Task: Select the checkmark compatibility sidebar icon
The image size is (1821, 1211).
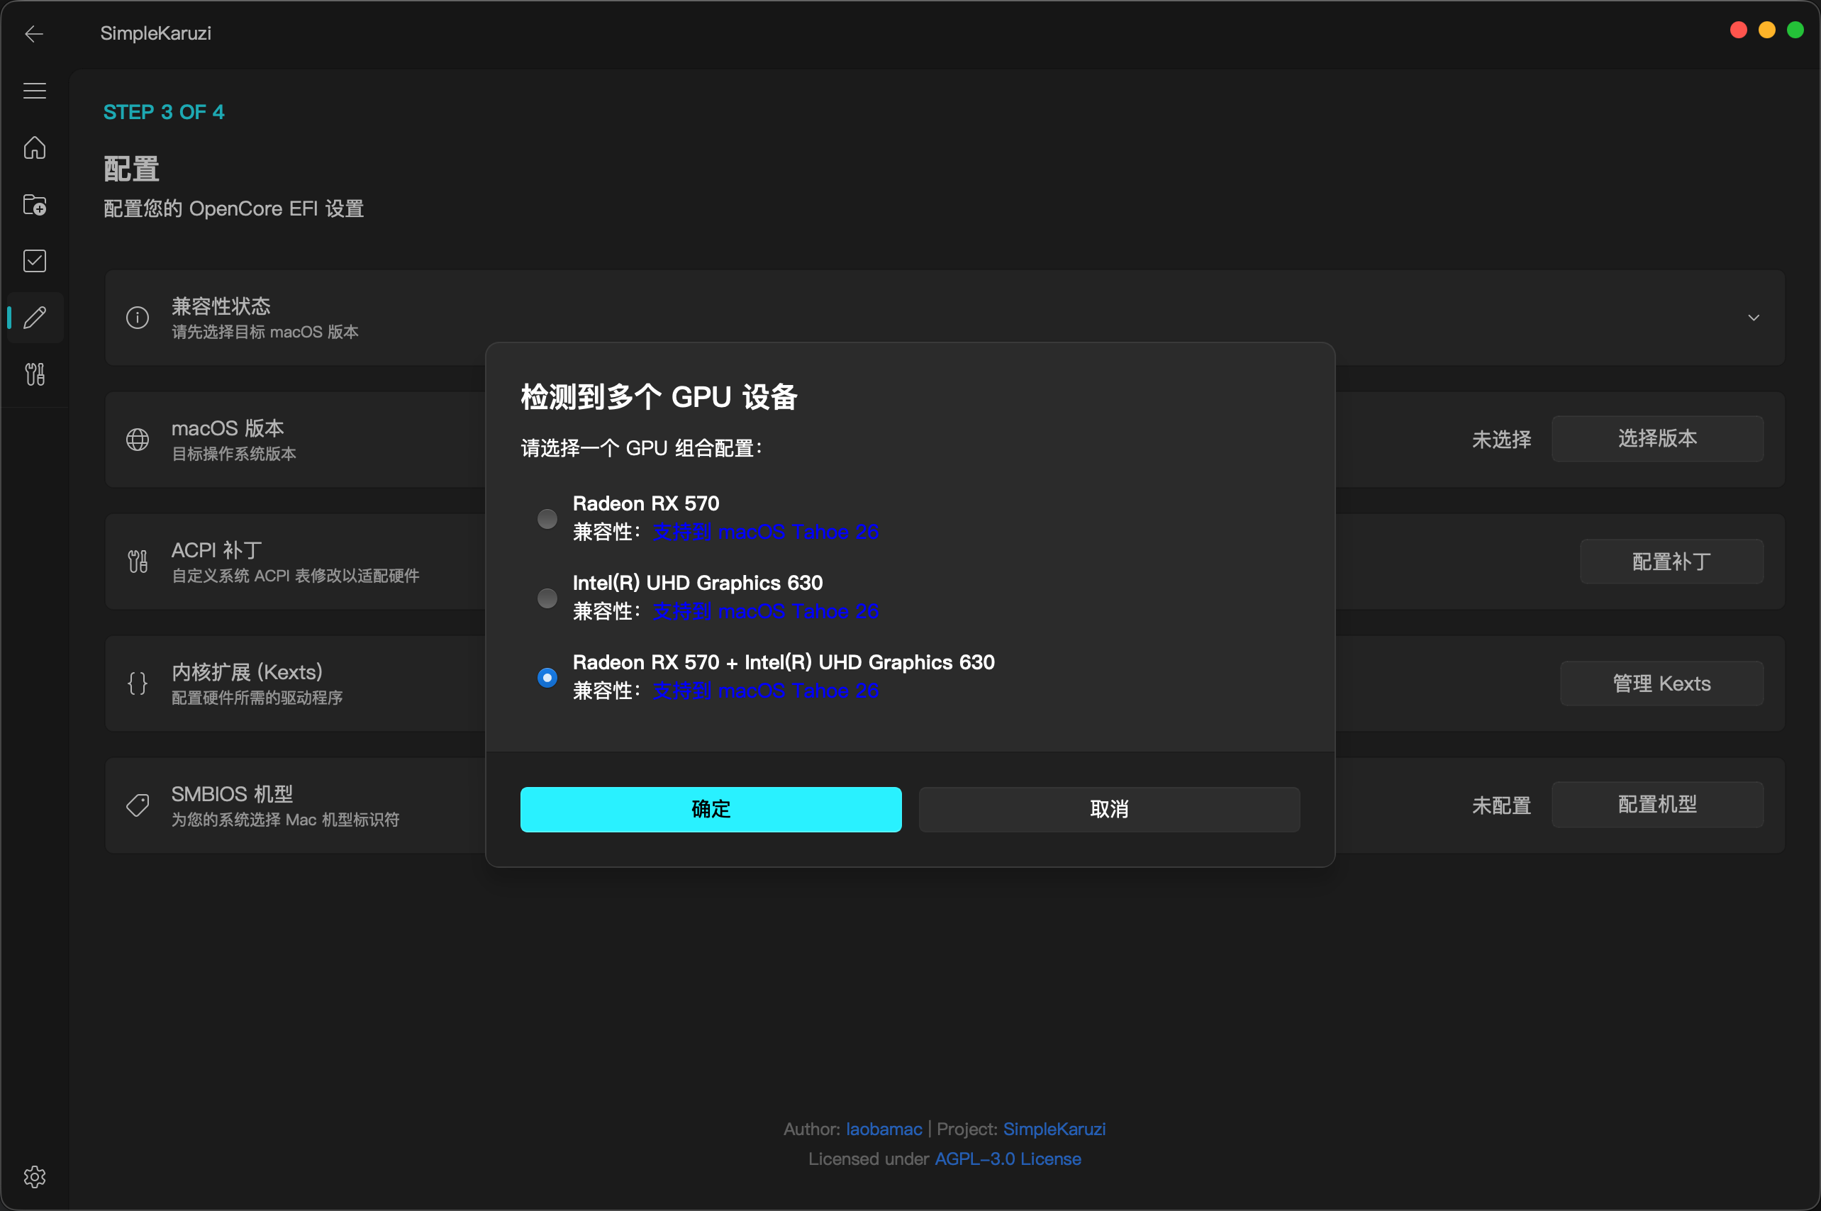Action: click(x=34, y=261)
